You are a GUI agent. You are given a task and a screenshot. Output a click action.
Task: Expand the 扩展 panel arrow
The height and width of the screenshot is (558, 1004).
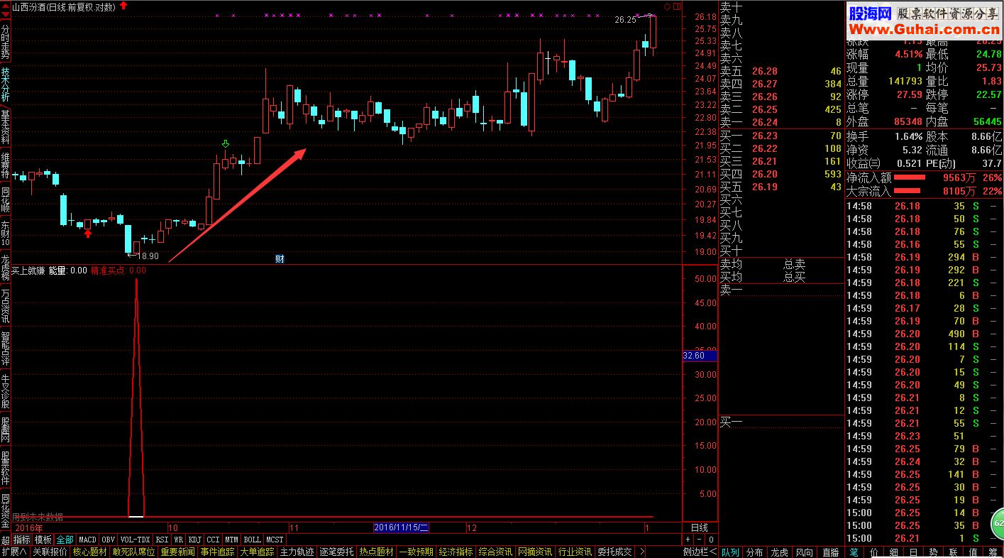point(14,552)
